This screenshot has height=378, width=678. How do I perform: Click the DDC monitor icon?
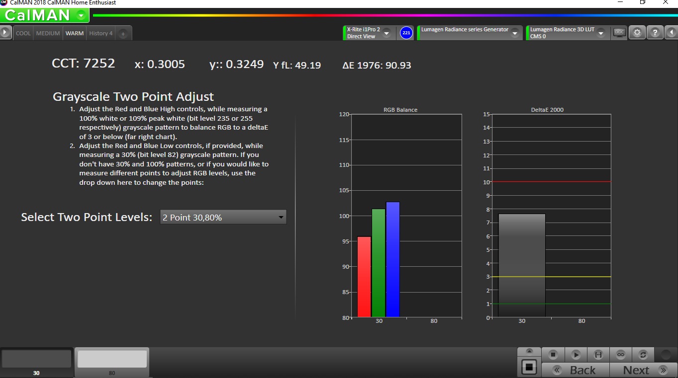click(x=619, y=32)
